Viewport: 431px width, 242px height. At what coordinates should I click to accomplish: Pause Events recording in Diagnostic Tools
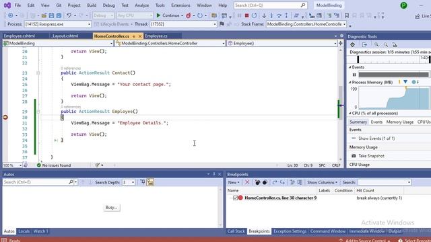coord(354,75)
